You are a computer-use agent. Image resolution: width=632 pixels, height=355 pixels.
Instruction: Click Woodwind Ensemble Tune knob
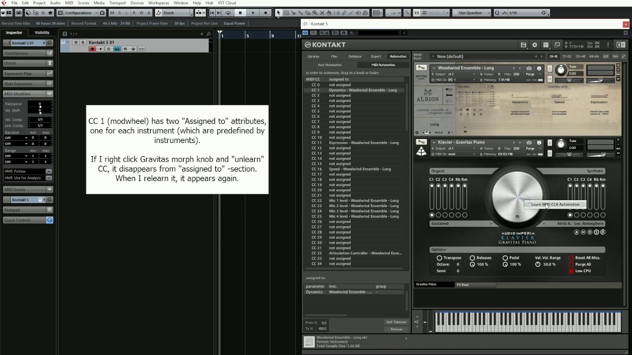pos(561,70)
